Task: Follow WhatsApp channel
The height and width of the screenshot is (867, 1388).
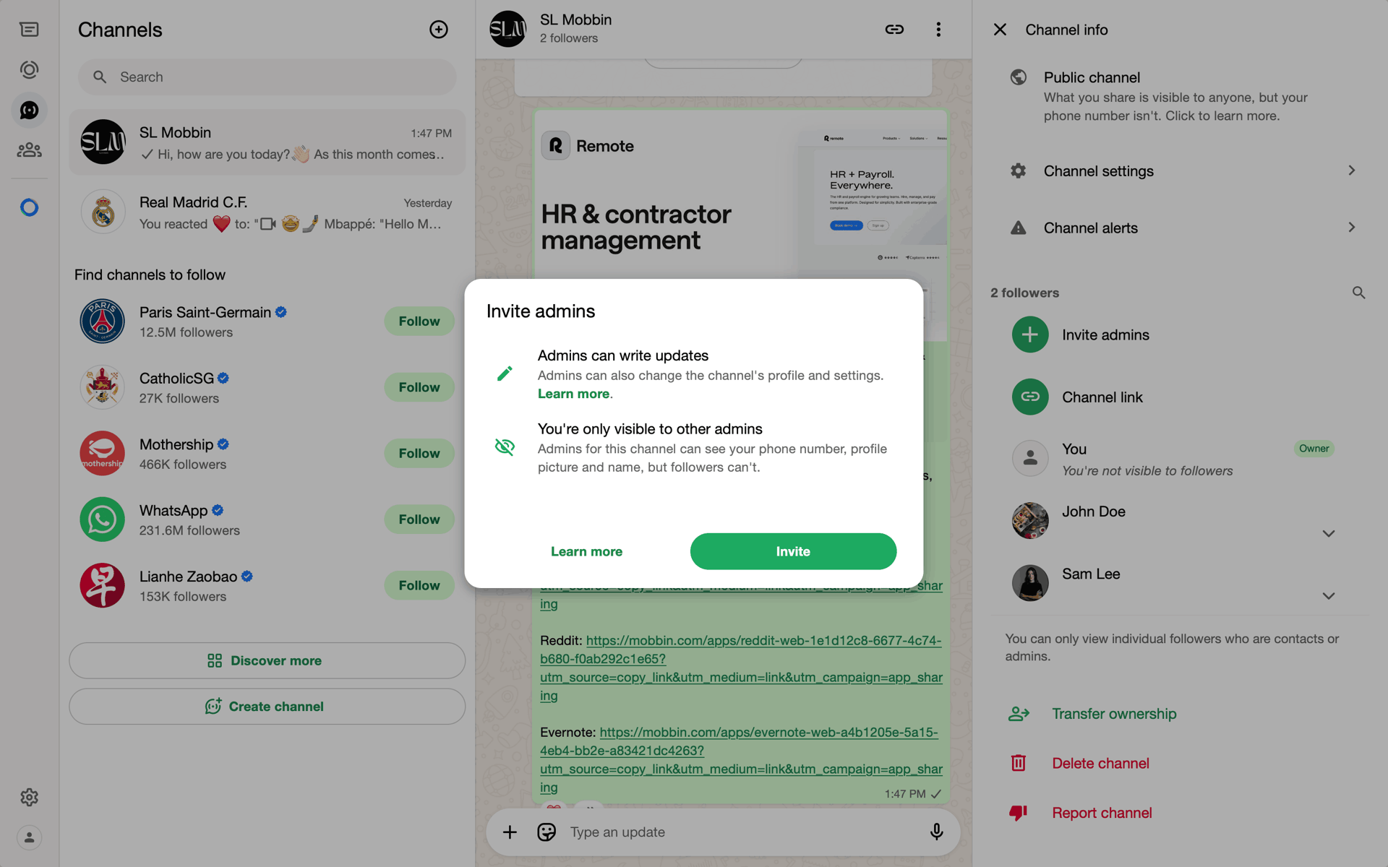Action: coord(419,519)
